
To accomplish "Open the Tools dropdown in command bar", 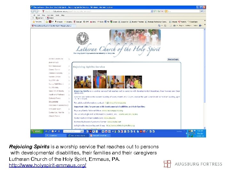I will click(x=195, y=26).
